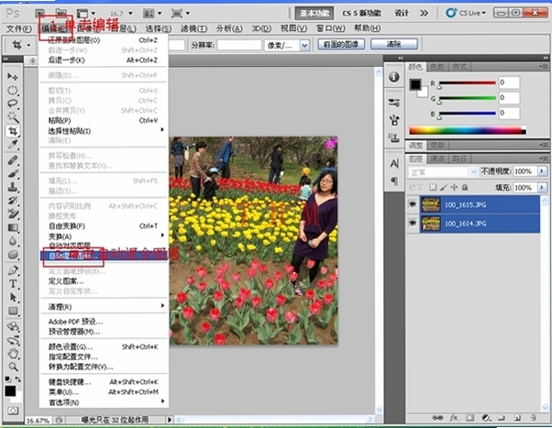Image resolution: width=552 pixels, height=428 pixels.
Task: Click the create new layer icon
Action: point(517,418)
